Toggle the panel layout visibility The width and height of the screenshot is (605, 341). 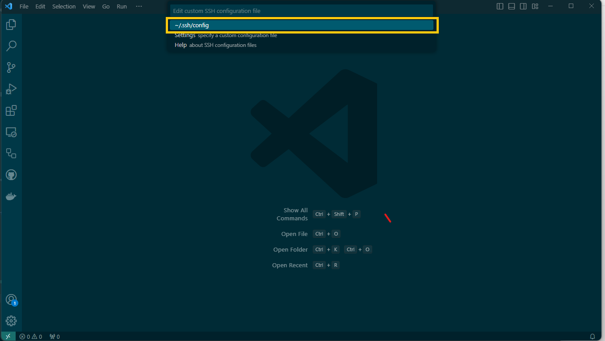click(511, 6)
